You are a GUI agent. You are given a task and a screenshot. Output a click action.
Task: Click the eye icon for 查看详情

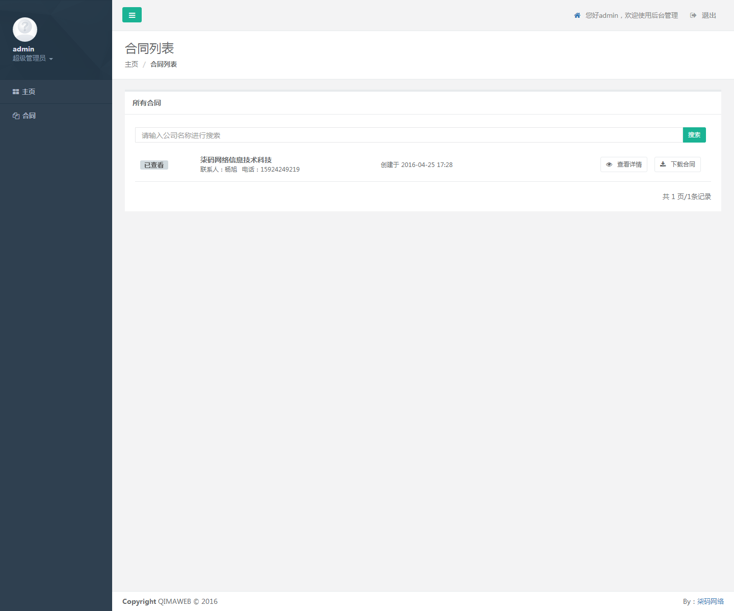[x=609, y=164]
